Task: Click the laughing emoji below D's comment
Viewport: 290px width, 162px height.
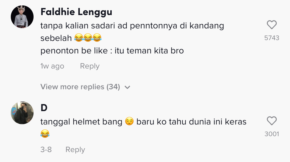Action: click(45, 134)
